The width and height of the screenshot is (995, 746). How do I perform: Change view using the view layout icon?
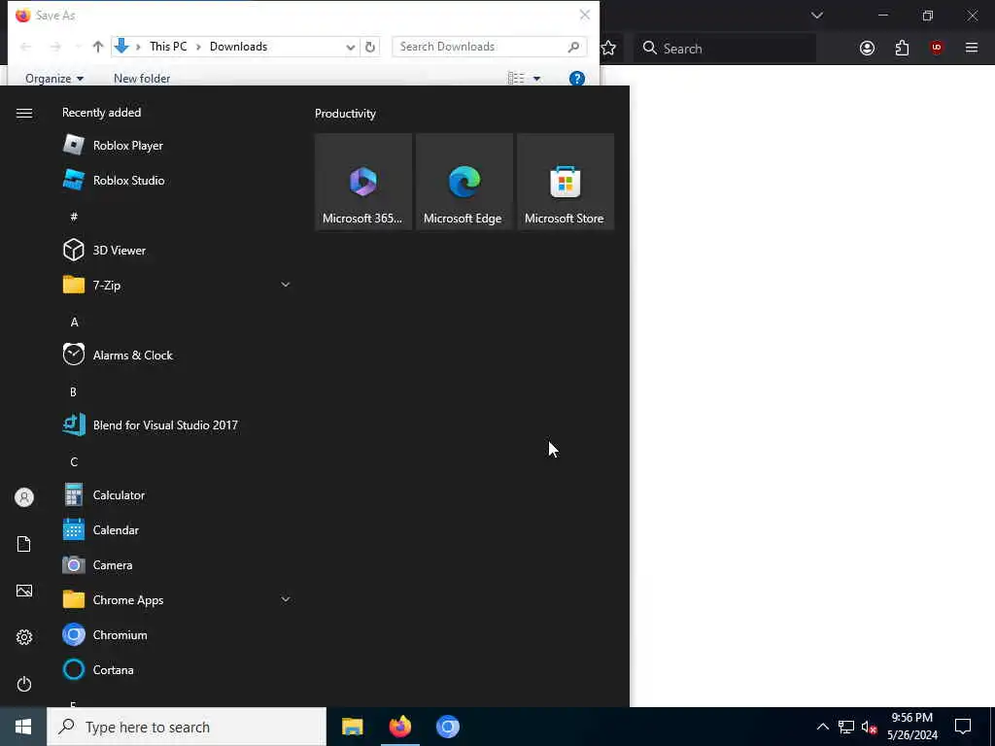516,78
